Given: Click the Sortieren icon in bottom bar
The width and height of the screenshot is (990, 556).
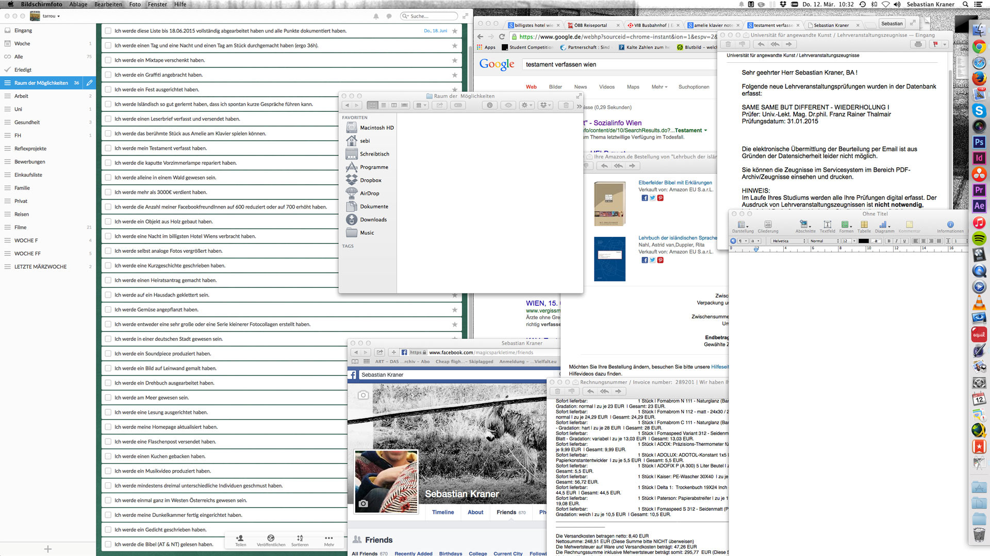Looking at the screenshot, I should click(x=300, y=538).
